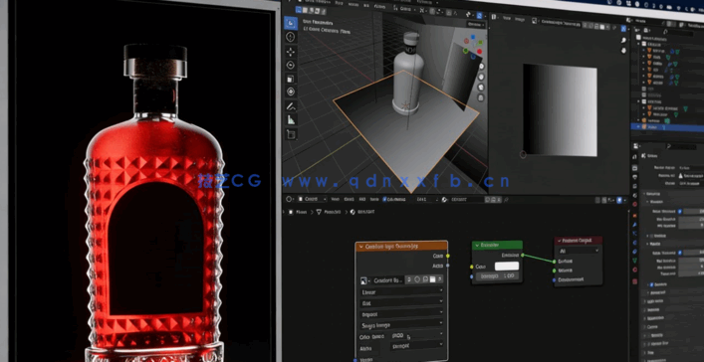Toggle the blue snapping icon in node editor header
The height and width of the screenshot is (362, 704).
coord(618,200)
